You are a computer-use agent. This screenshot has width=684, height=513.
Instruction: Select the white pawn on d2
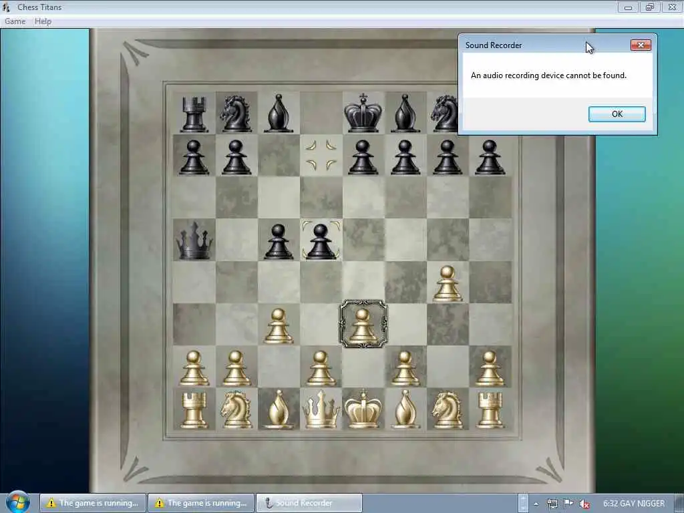[321, 369]
